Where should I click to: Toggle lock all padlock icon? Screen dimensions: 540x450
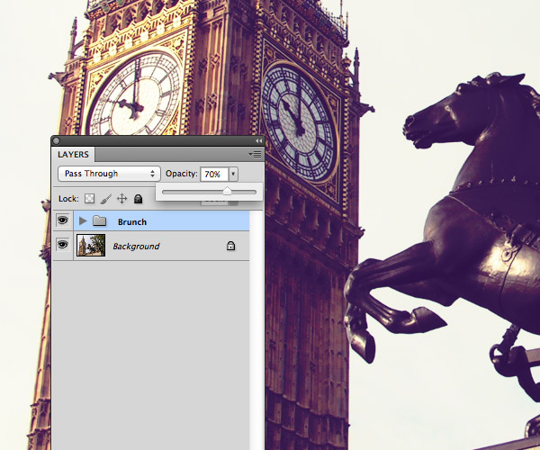click(138, 199)
